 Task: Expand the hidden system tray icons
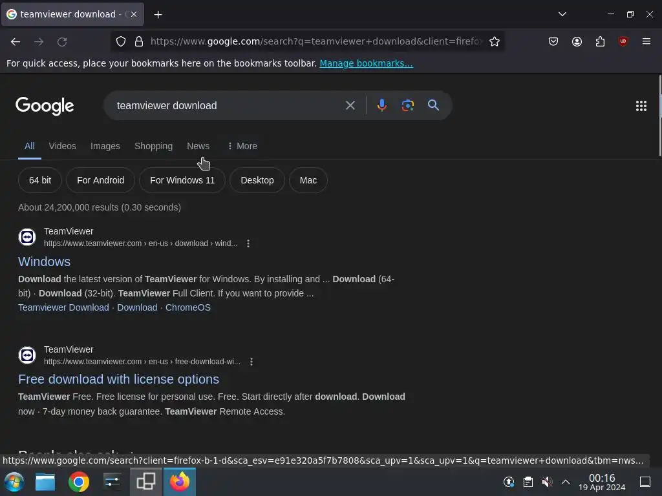click(x=565, y=482)
